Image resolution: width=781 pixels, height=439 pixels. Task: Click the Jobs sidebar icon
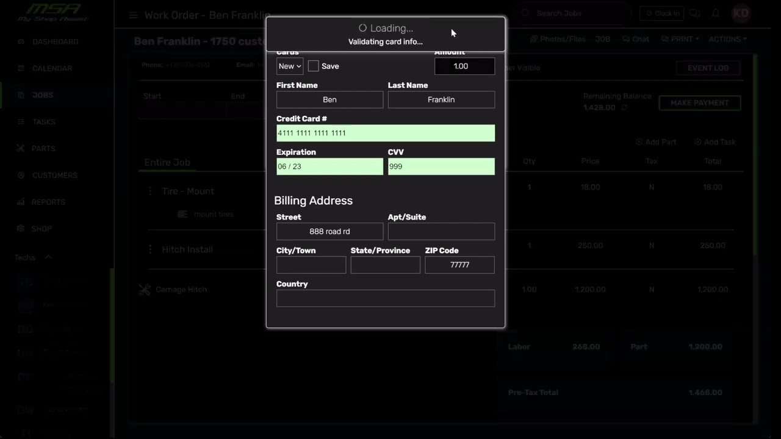21,95
